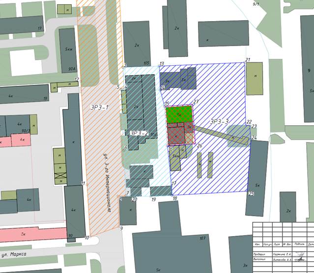Viewport: 314px width, 273px height.
Task: Select building 90A labeled 5кж
Action: tap(68, 51)
